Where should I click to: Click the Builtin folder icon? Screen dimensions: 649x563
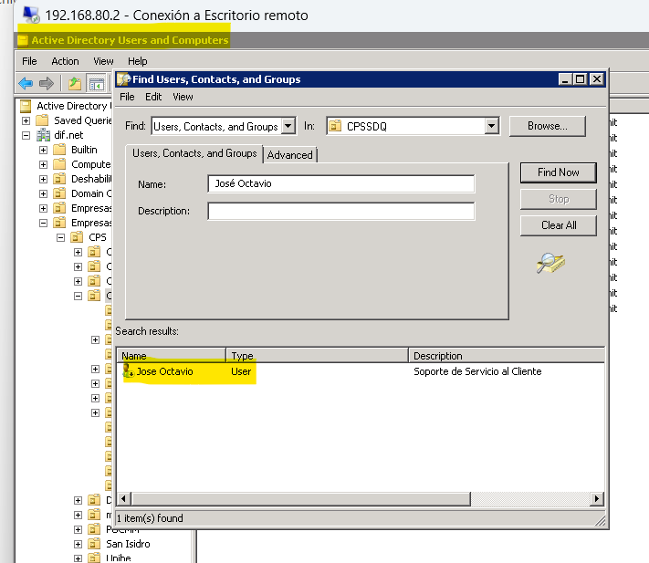tap(59, 150)
